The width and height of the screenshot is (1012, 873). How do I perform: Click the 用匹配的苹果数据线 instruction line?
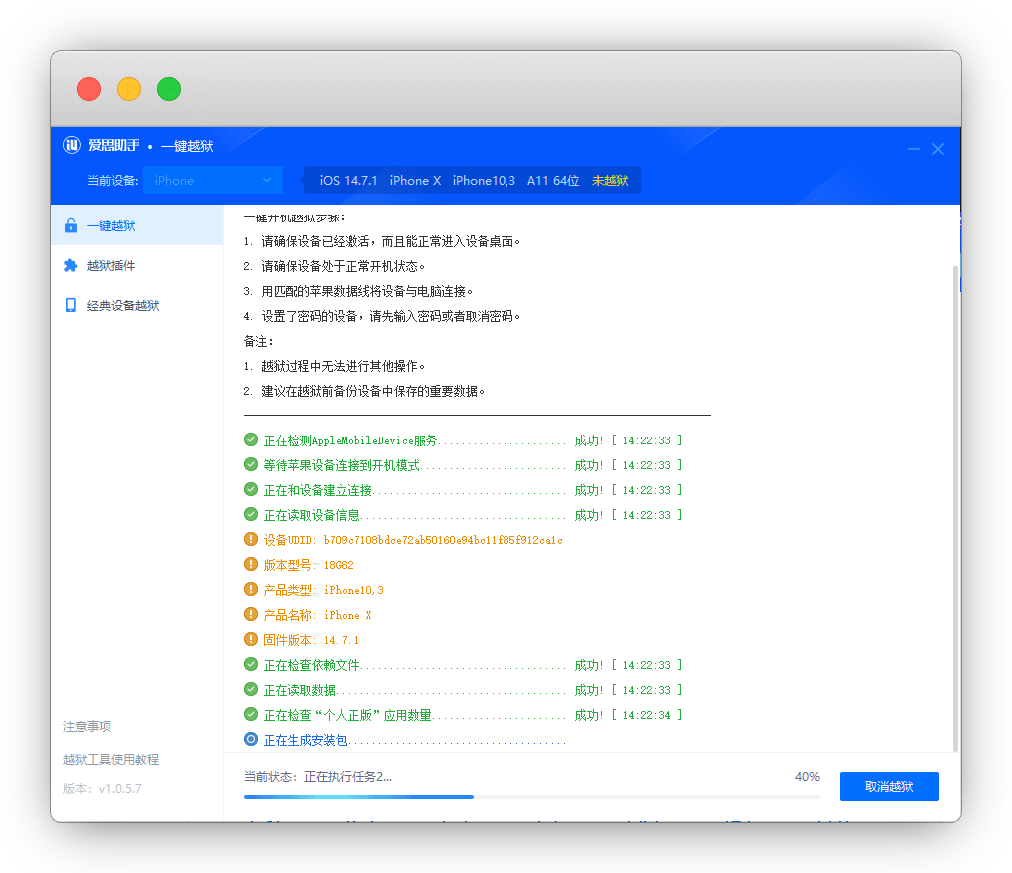pyautogui.click(x=358, y=291)
